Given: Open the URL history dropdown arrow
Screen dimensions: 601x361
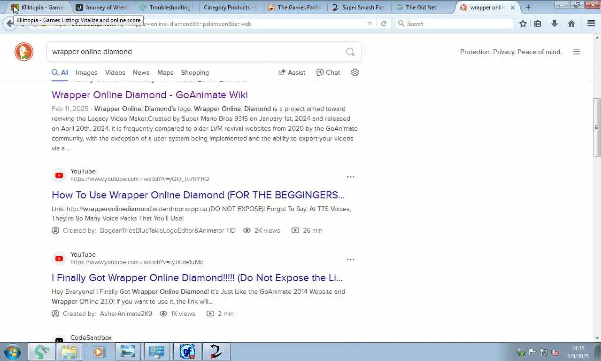Looking at the screenshot, I should (370, 24).
